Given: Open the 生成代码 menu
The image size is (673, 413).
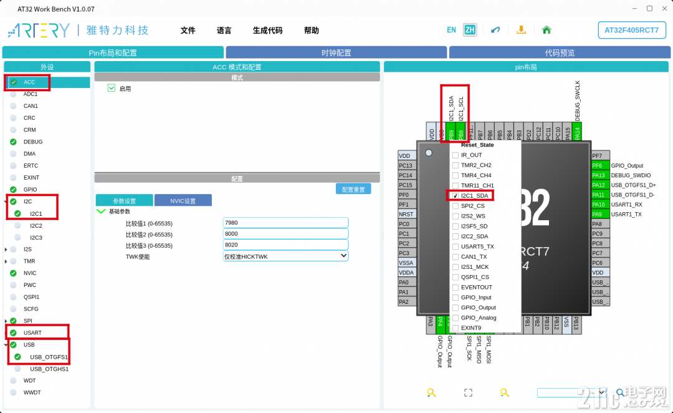Looking at the screenshot, I should point(267,31).
